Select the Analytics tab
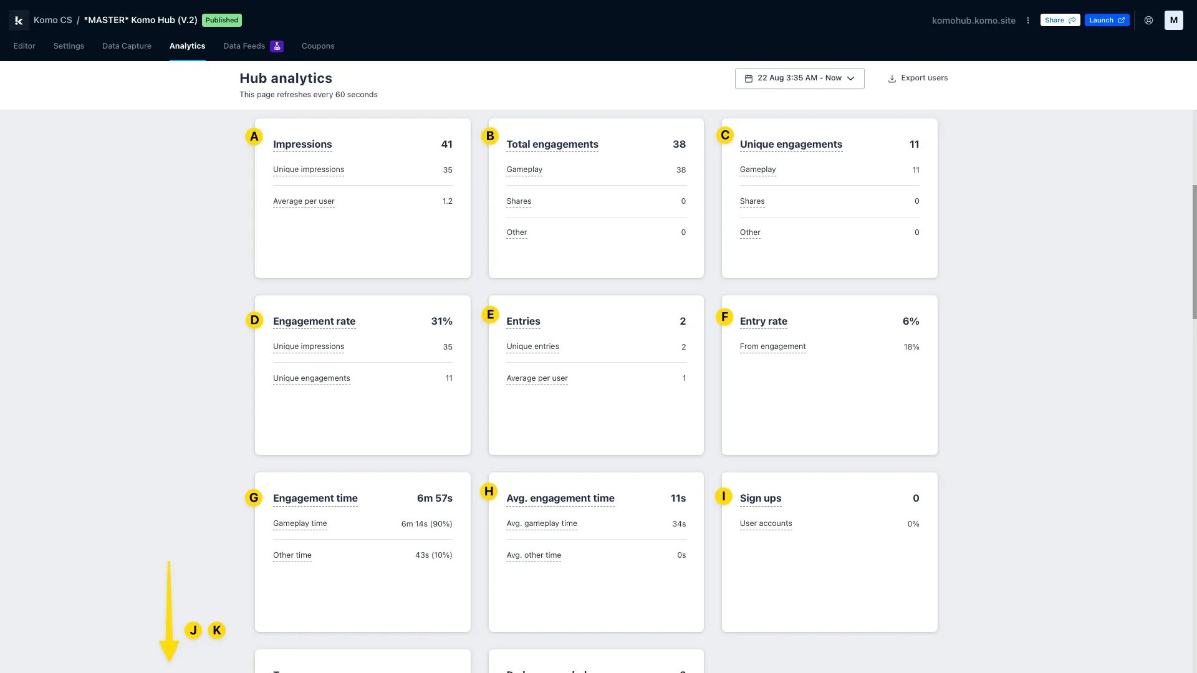Screen dimensions: 1197x673 coord(187,46)
